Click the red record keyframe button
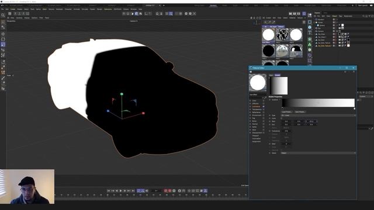Viewport: 374px width, 210px height. [165, 191]
